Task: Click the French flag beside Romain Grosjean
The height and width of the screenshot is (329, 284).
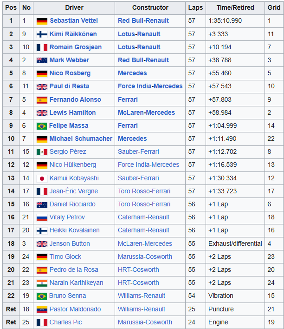Action: (x=42, y=47)
